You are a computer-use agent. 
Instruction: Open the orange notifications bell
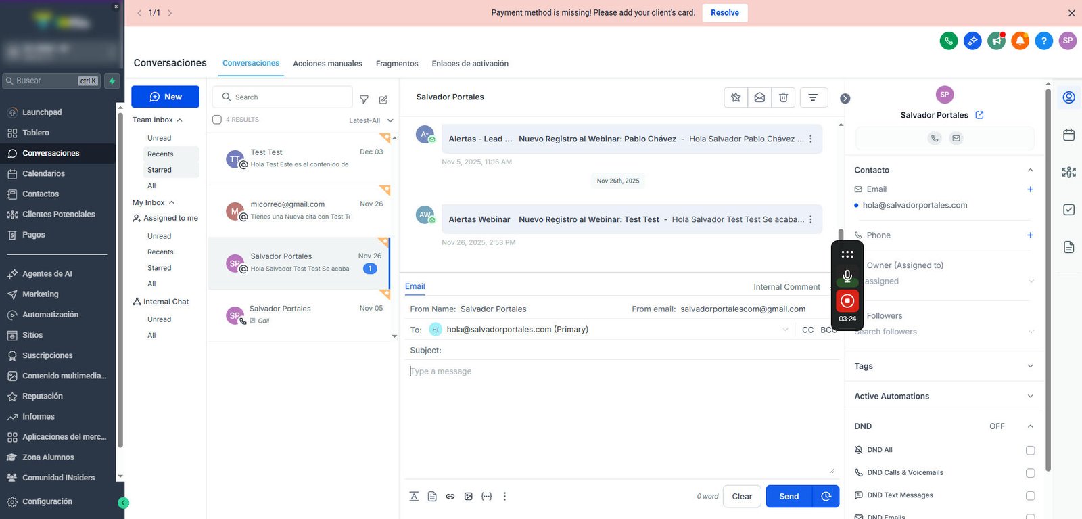click(x=1020, y=41)
